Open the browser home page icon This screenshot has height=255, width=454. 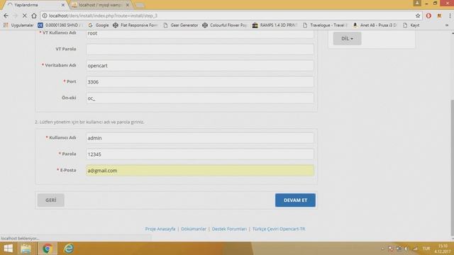(34, 16)
